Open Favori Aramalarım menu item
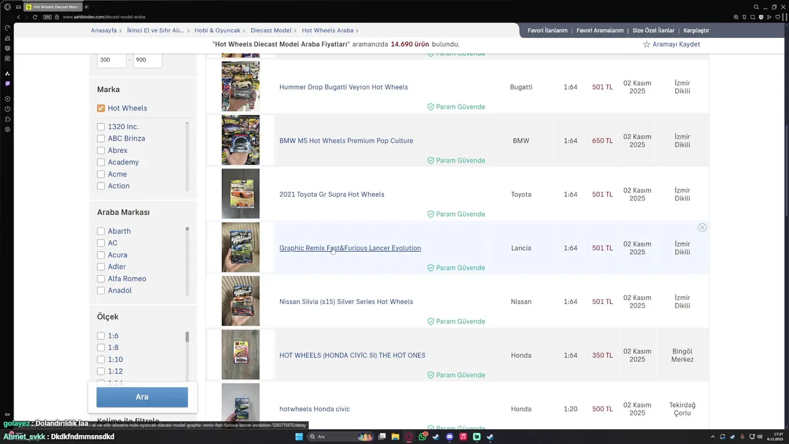 (x=600, y=30)
